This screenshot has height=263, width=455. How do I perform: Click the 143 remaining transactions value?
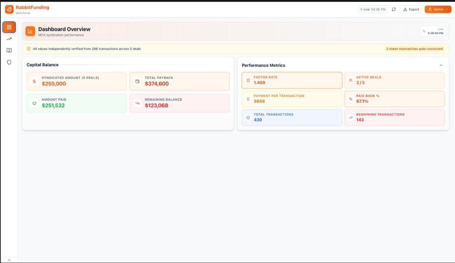[360, 120]
